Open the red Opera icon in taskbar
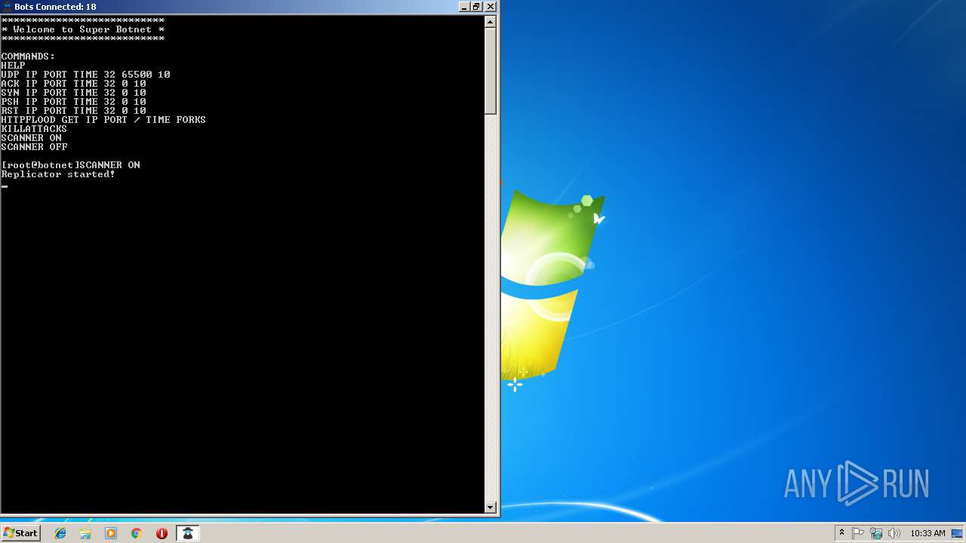Image resolution: width=966 pixels, height=543 pixels. [x=162, y=533]
